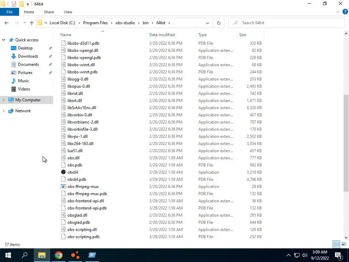Click the scrollbar down arrow

(346, 238)
